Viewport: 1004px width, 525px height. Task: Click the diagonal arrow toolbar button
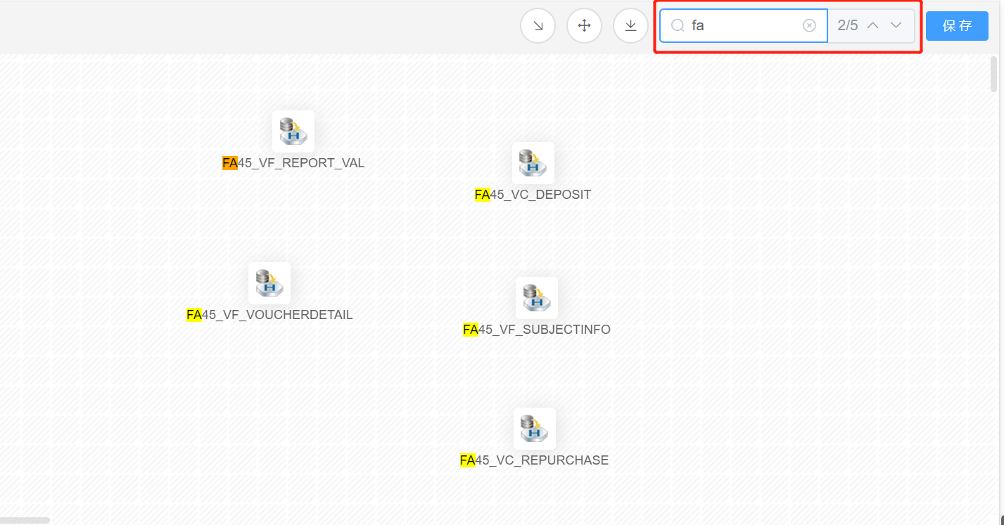click(538, 26)
